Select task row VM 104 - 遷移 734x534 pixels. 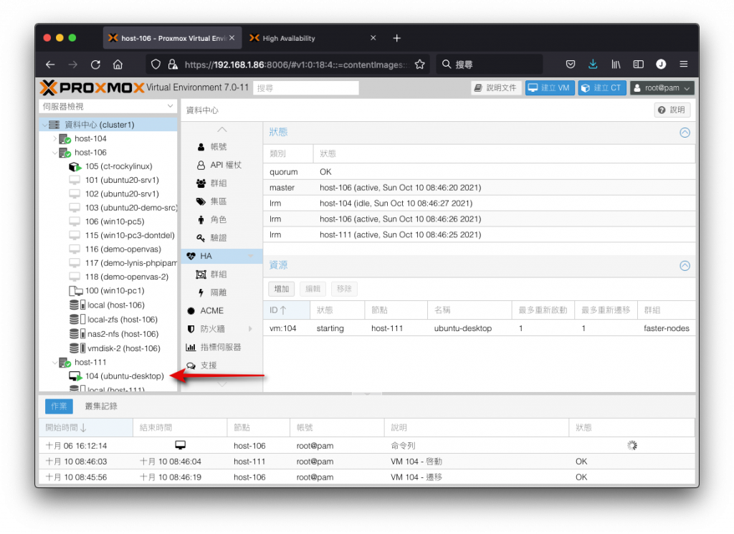[367, 477]
